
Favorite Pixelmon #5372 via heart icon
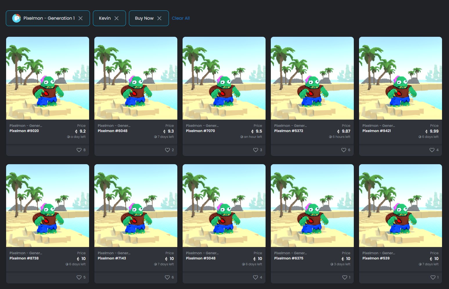coord(344,150)
